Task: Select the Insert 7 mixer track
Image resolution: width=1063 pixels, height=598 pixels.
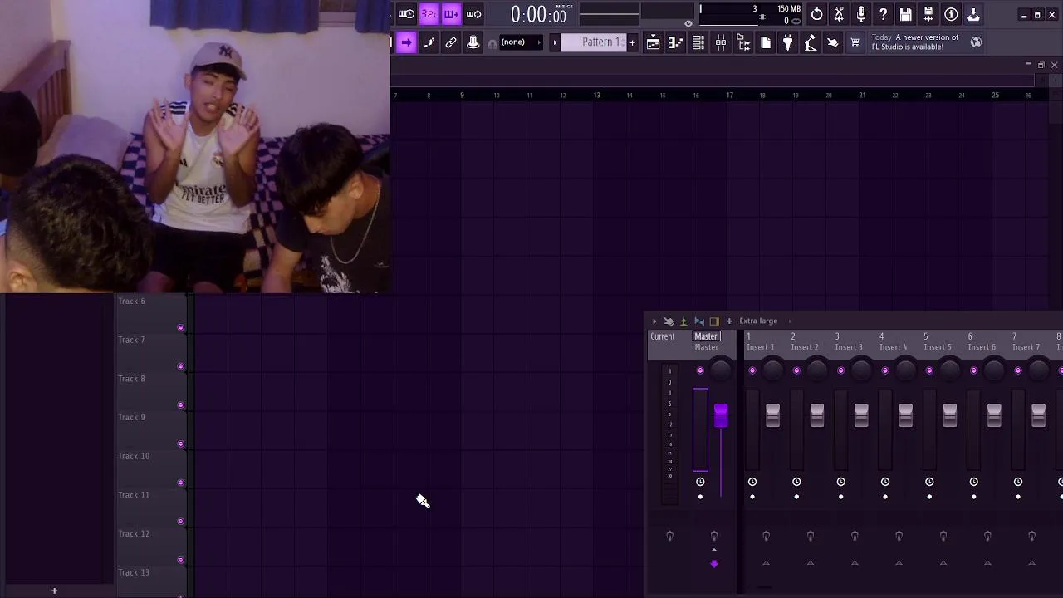Action: [x=1026, y=342]
